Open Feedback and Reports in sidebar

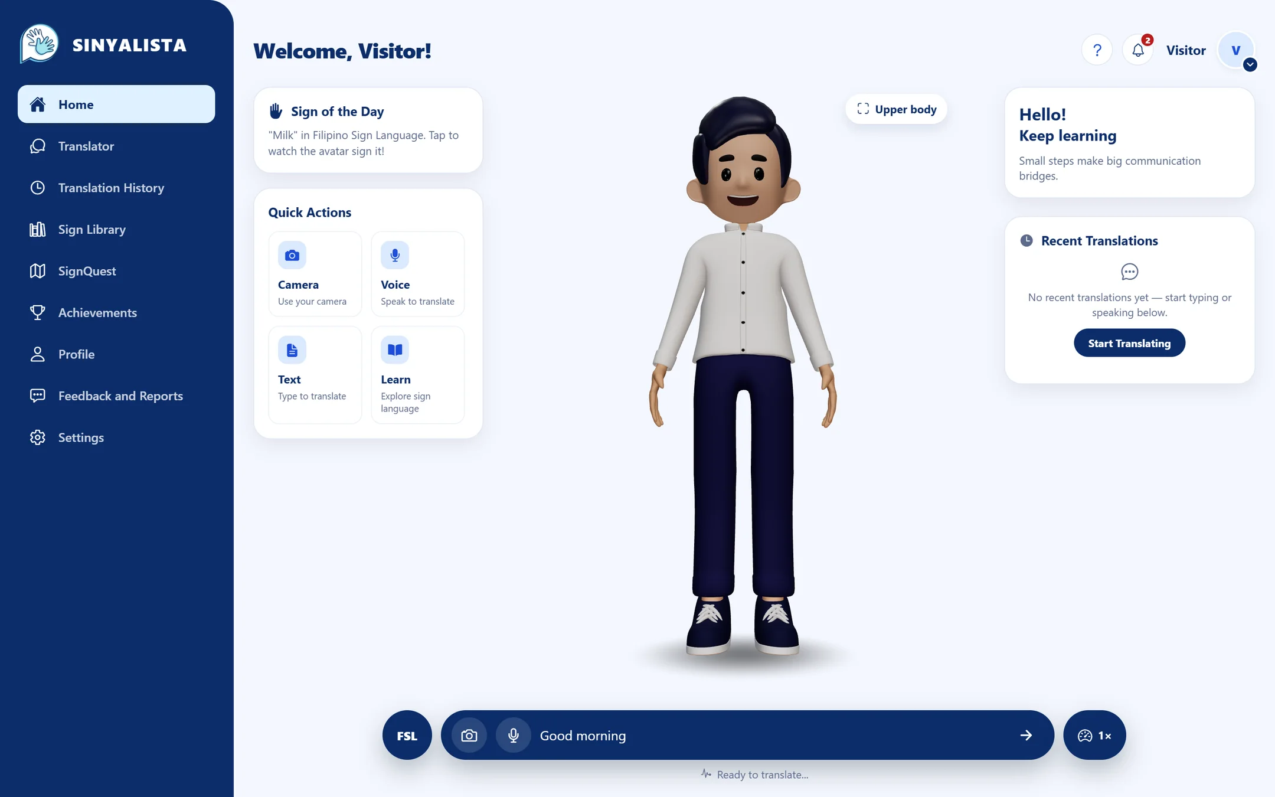116,396
